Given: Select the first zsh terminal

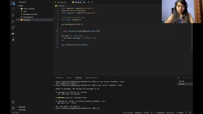Looking at the screenshot, I should (x=185, y=81).
